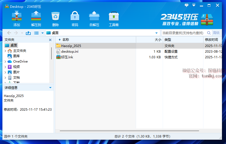Go back with the left arrow button

(9, 33)
